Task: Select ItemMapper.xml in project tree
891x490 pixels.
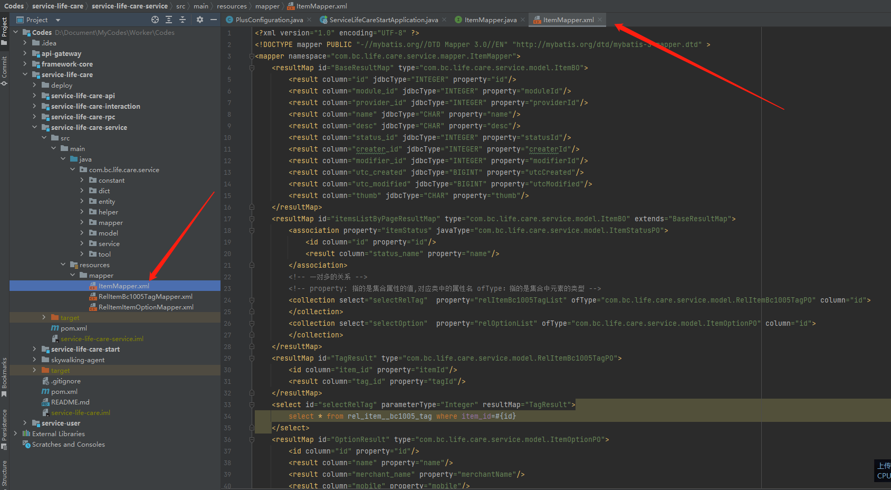Action: (124, 286)
